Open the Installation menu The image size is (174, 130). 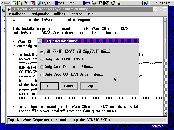tap(17, 14)
